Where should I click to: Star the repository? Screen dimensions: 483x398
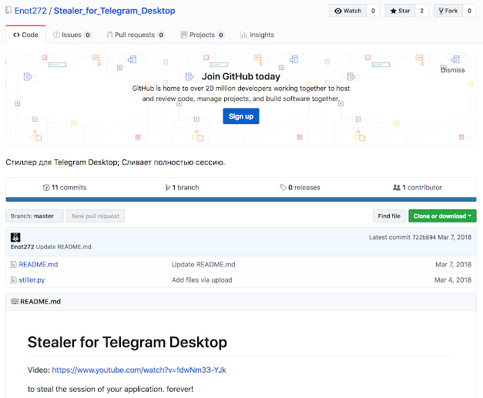(401, 11)
